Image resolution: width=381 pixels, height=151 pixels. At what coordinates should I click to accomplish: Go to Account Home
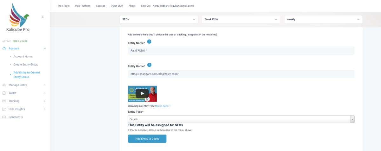(x=23, y=57)
